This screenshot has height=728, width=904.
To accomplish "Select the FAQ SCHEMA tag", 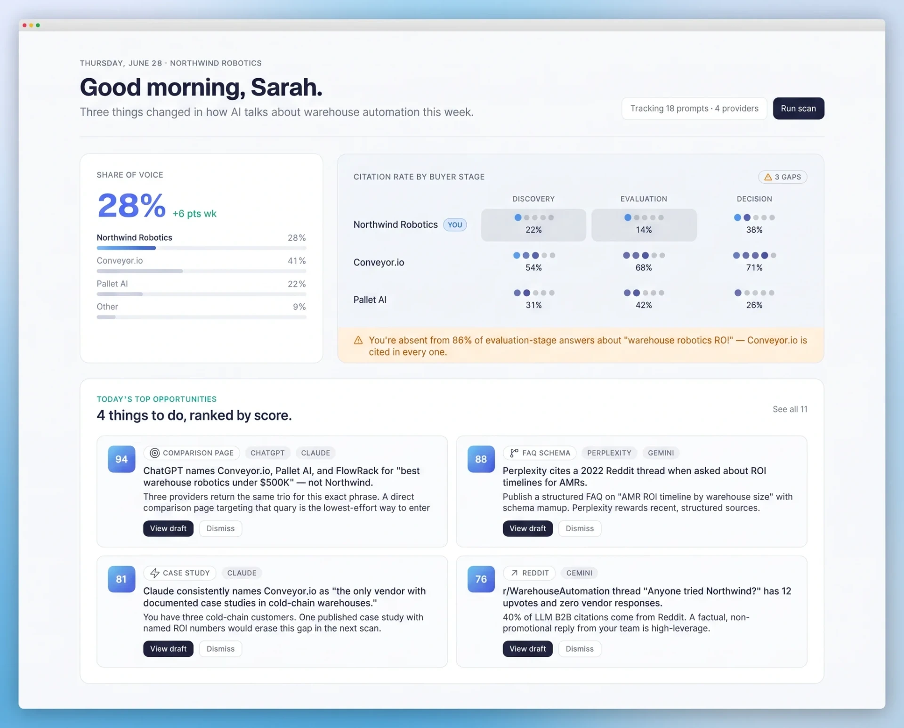I will pos(540,453).
